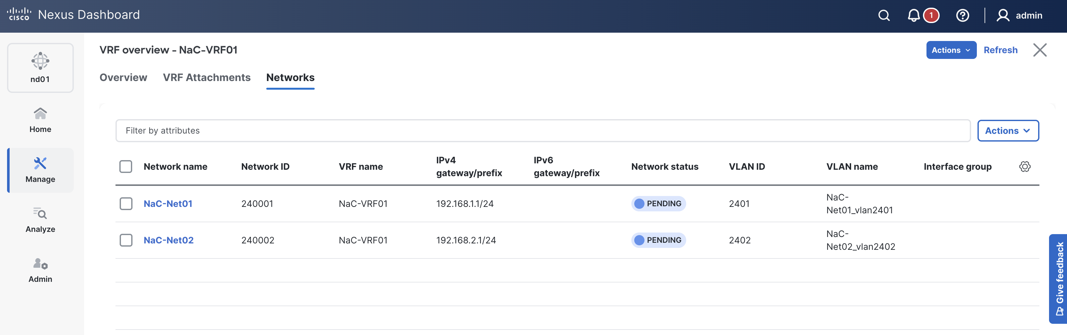This screenshot has height=335, width=1067.
Task: Click the Filter by attributes field
Action: [542, 131]
